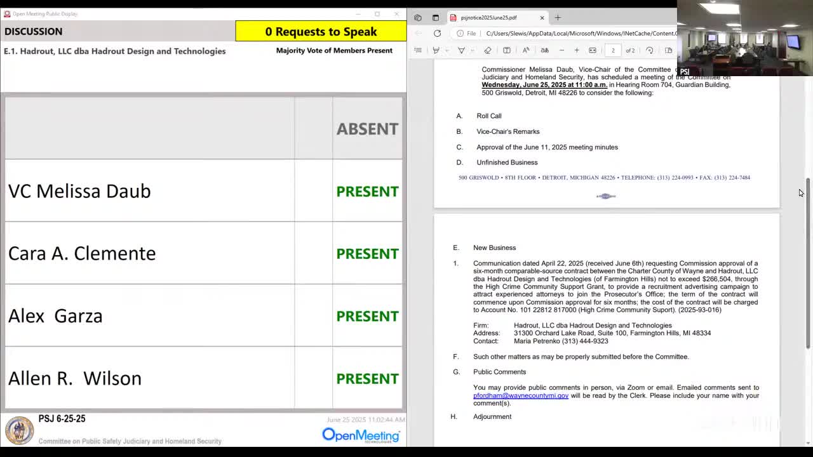This screenshot has width=813, height=457.
Task: Click the PDF page number field
Action: [613, 50]
